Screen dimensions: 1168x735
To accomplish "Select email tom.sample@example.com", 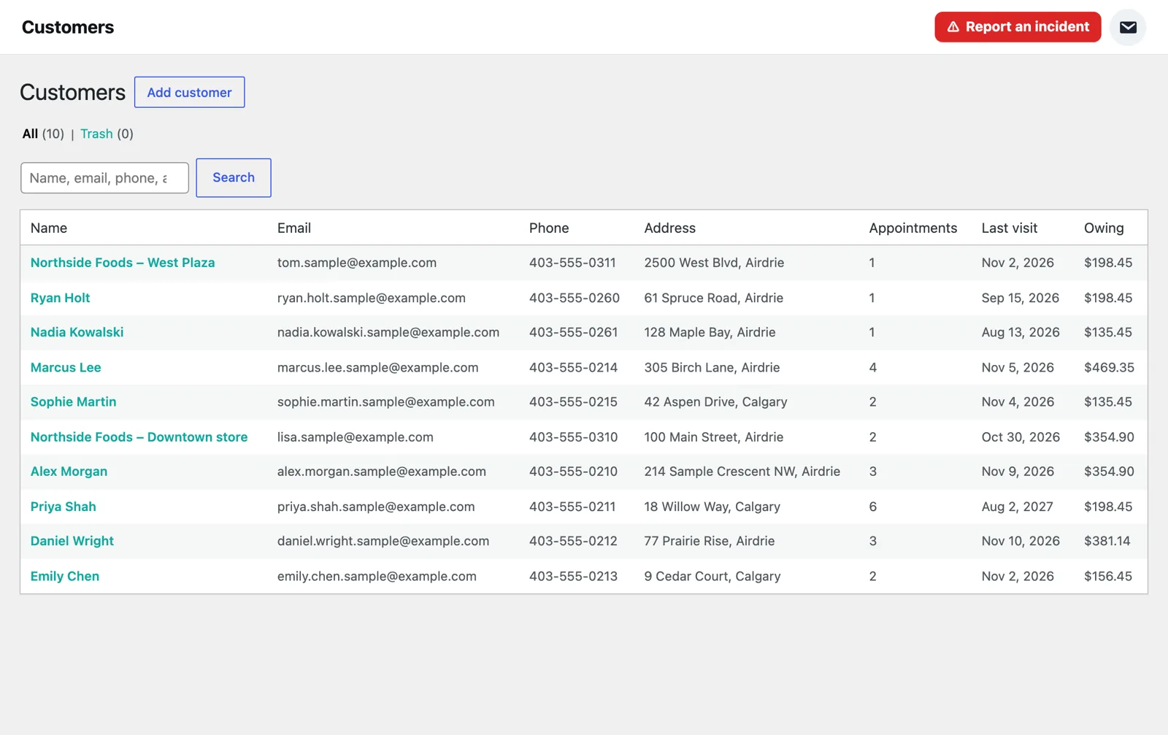I will 357,263.
